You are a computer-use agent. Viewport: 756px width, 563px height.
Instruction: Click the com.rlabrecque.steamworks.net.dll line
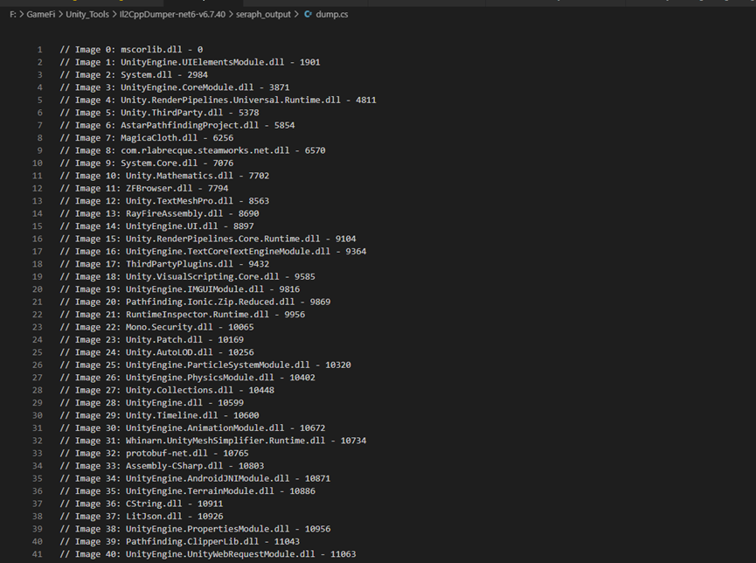click(201, 150)
